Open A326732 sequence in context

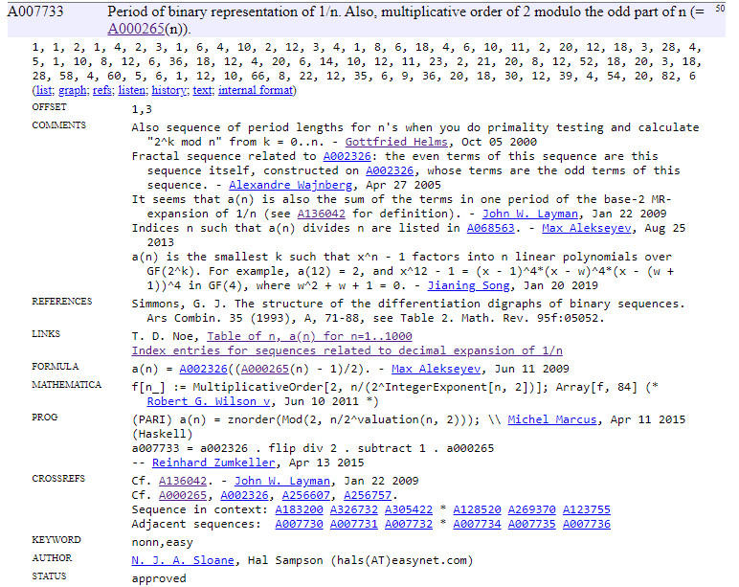click(354, 509)
